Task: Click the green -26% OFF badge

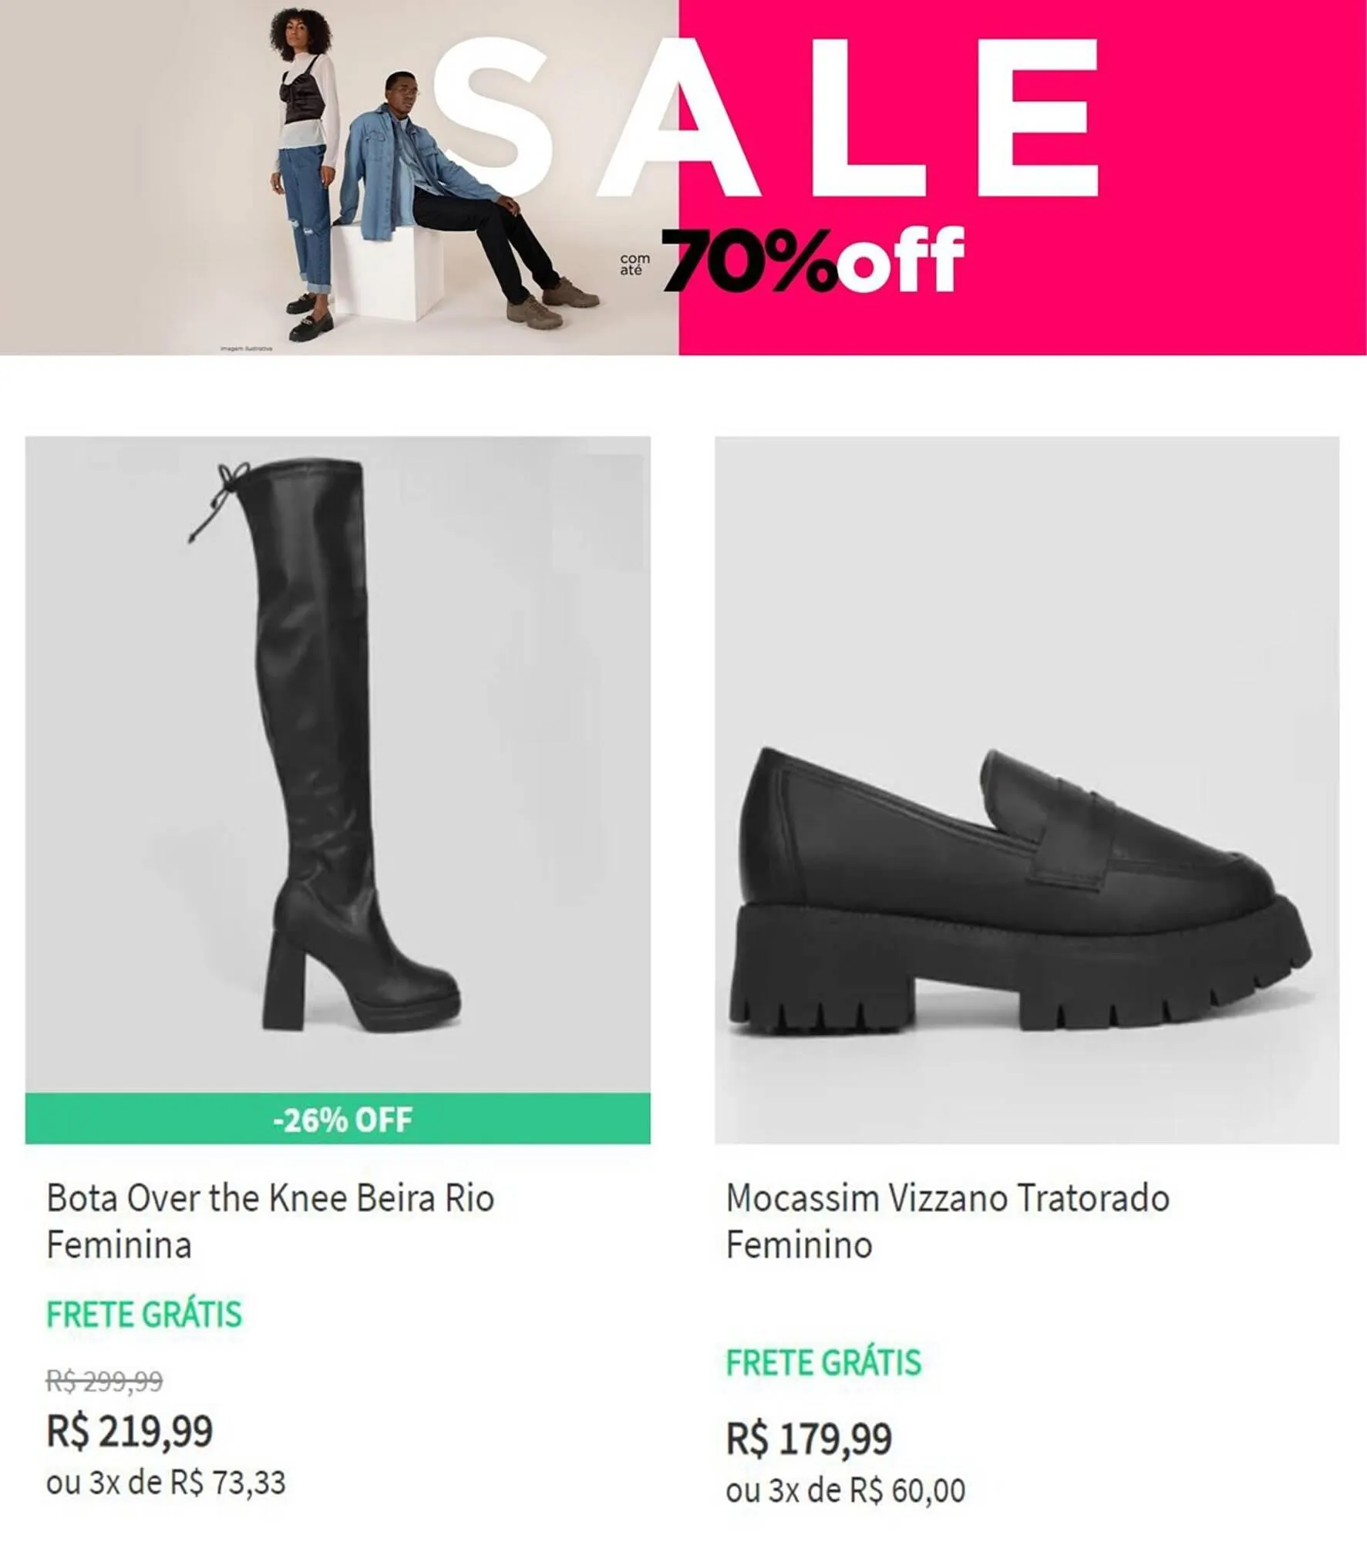Action: 338,1119
